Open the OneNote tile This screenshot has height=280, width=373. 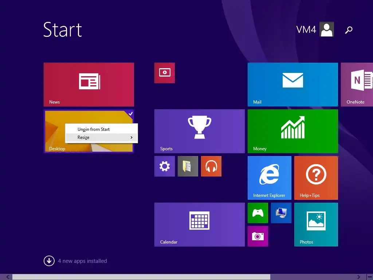click(357, 85)
